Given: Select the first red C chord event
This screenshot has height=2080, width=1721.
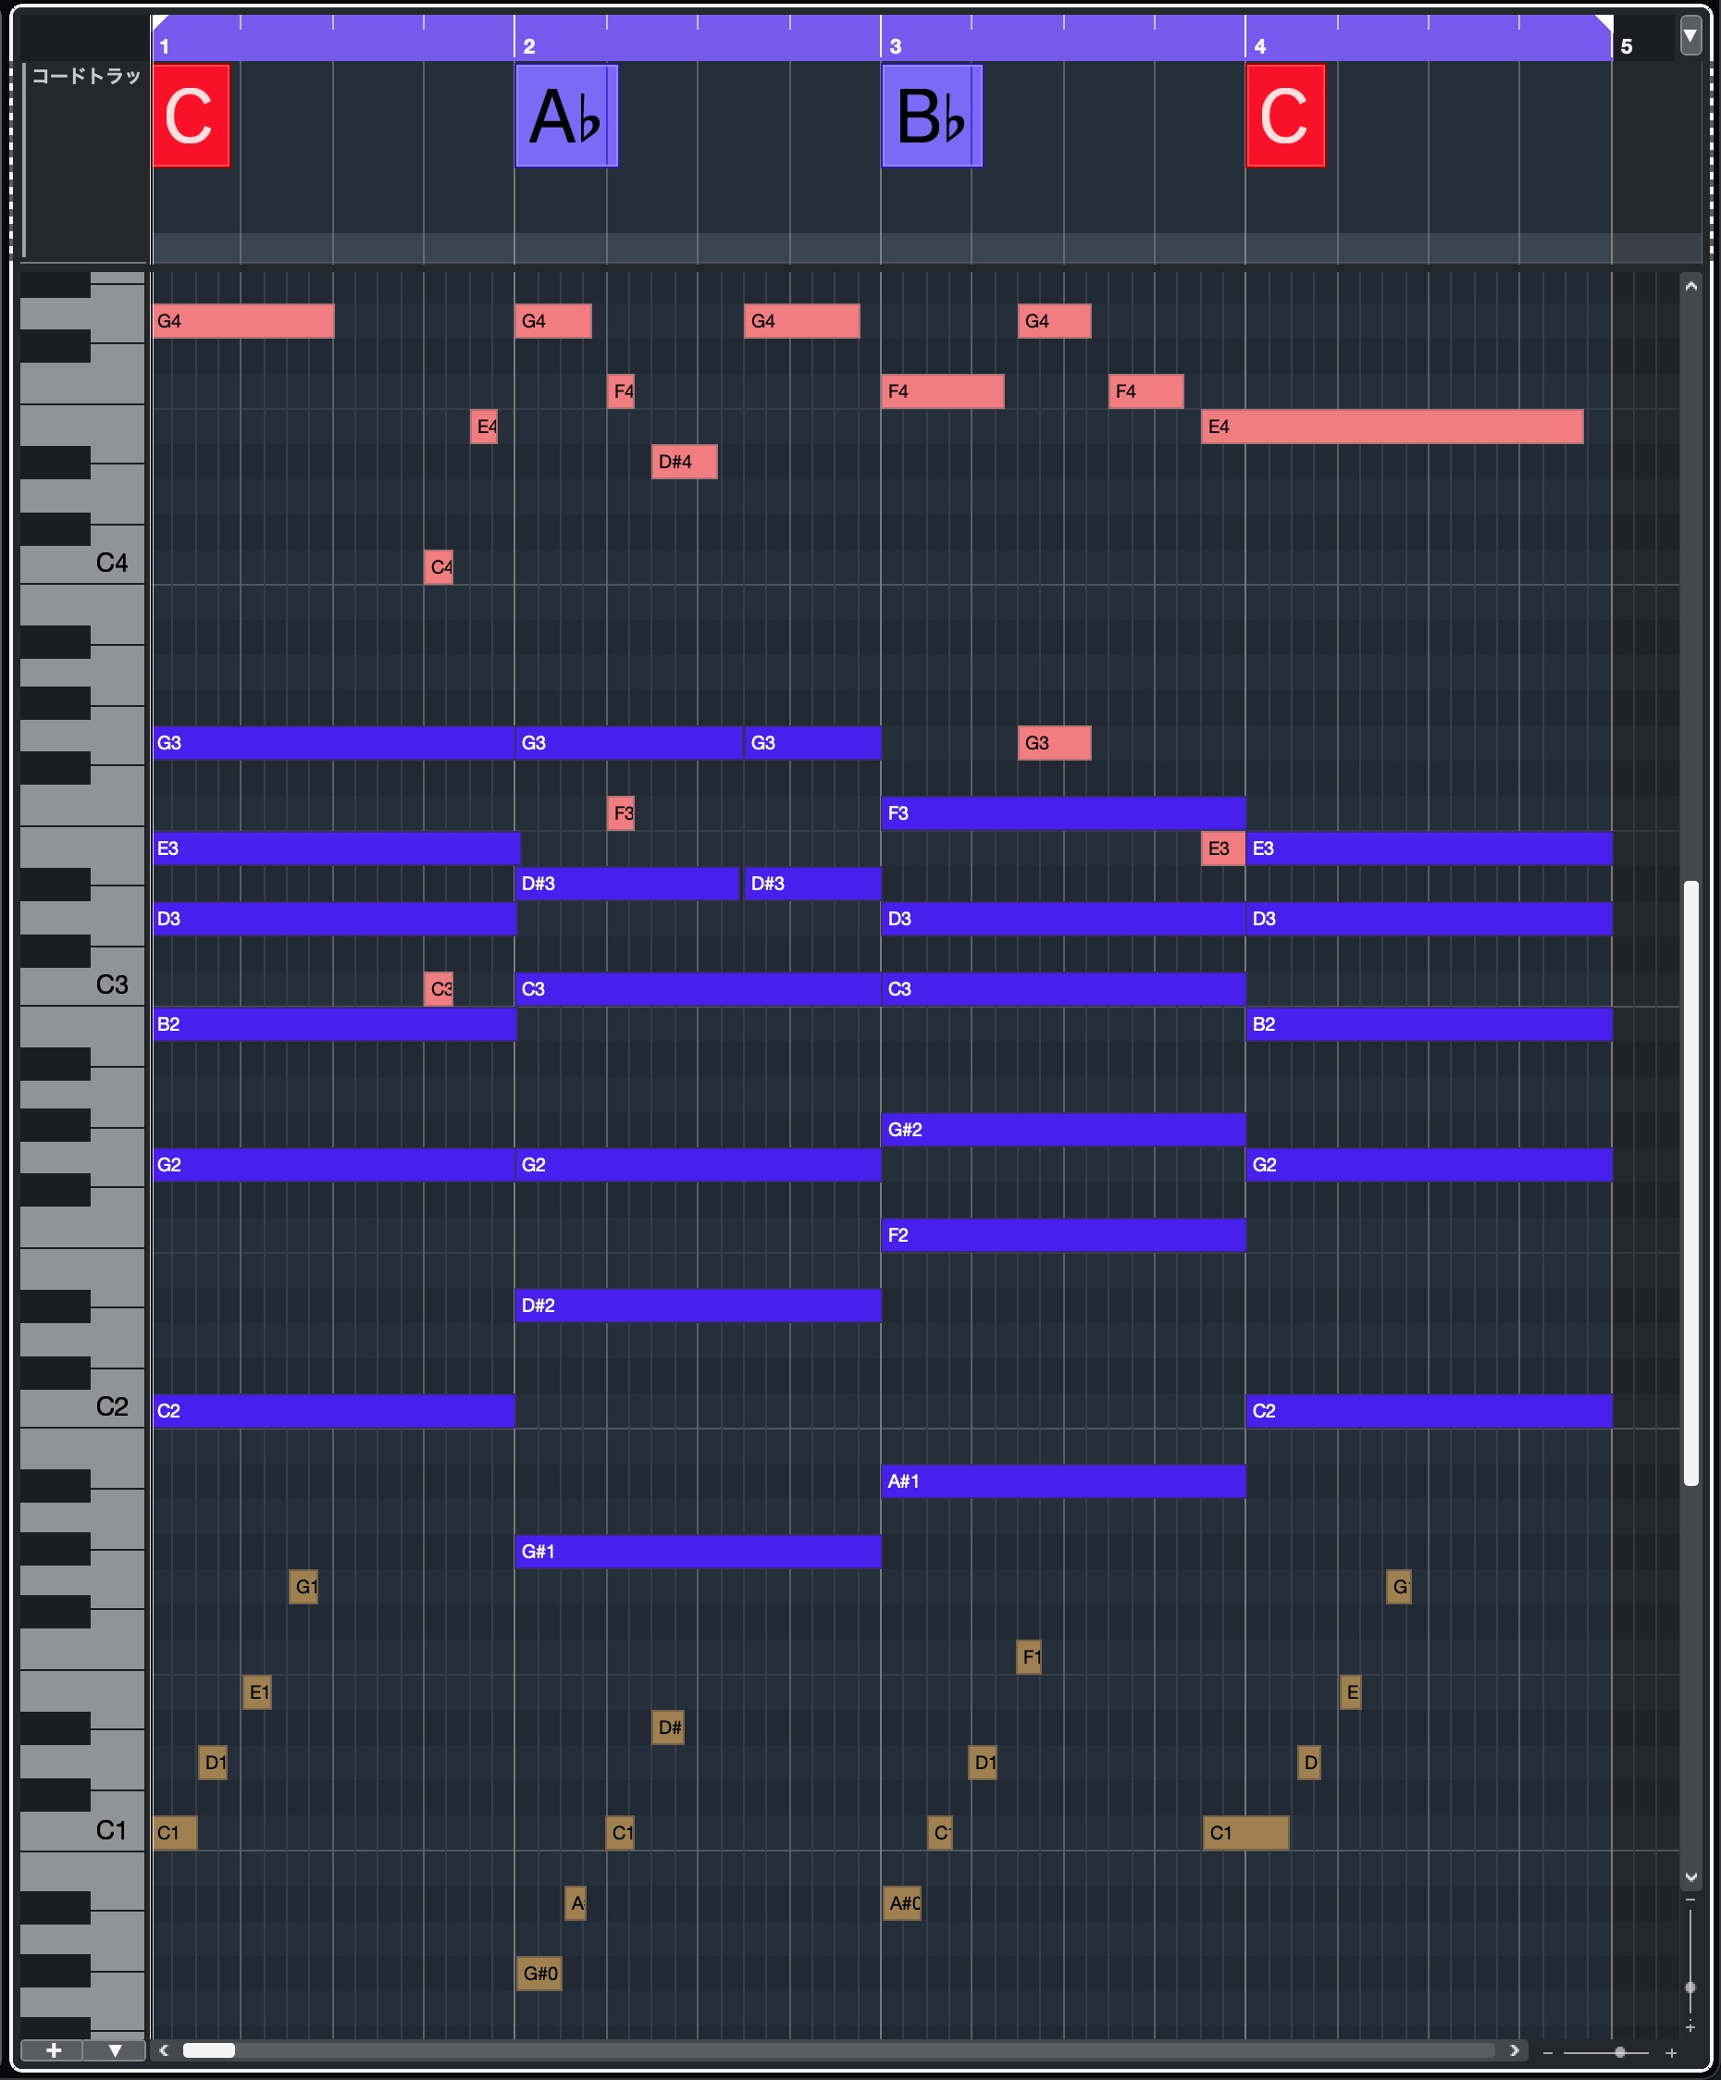Looking at the screenshot, I should point(192,116).
